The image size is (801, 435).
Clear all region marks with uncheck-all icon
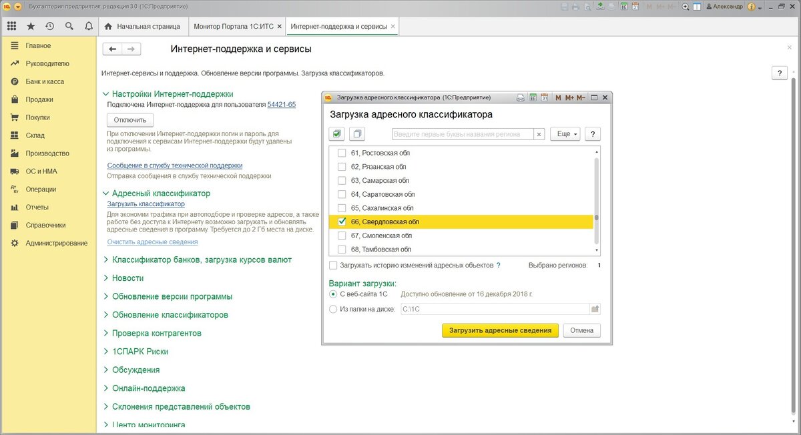[x=357, y=134]
